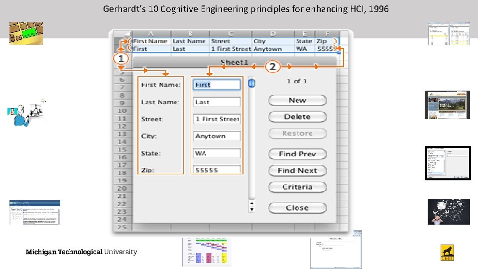Click the white dialog window thumbnail at bottom
This screenshot has width=478, height=269.
(336, 250)
